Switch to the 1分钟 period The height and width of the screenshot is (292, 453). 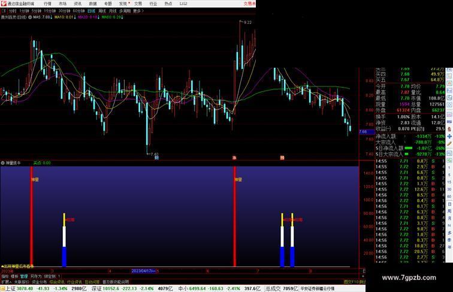(24, 11)
